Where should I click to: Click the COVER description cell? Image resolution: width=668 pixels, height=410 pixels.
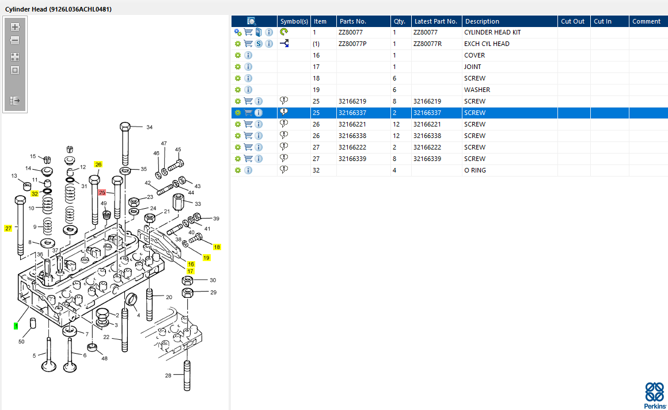[475, 55]
